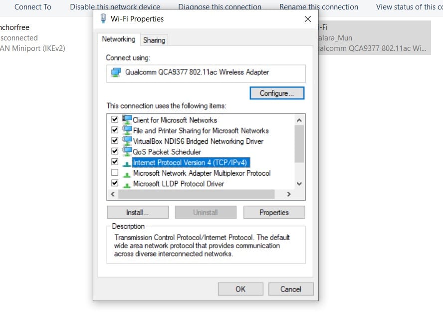Click the Client for Microsoft Networks icon

pyautogui.click(x=127, y=119)
